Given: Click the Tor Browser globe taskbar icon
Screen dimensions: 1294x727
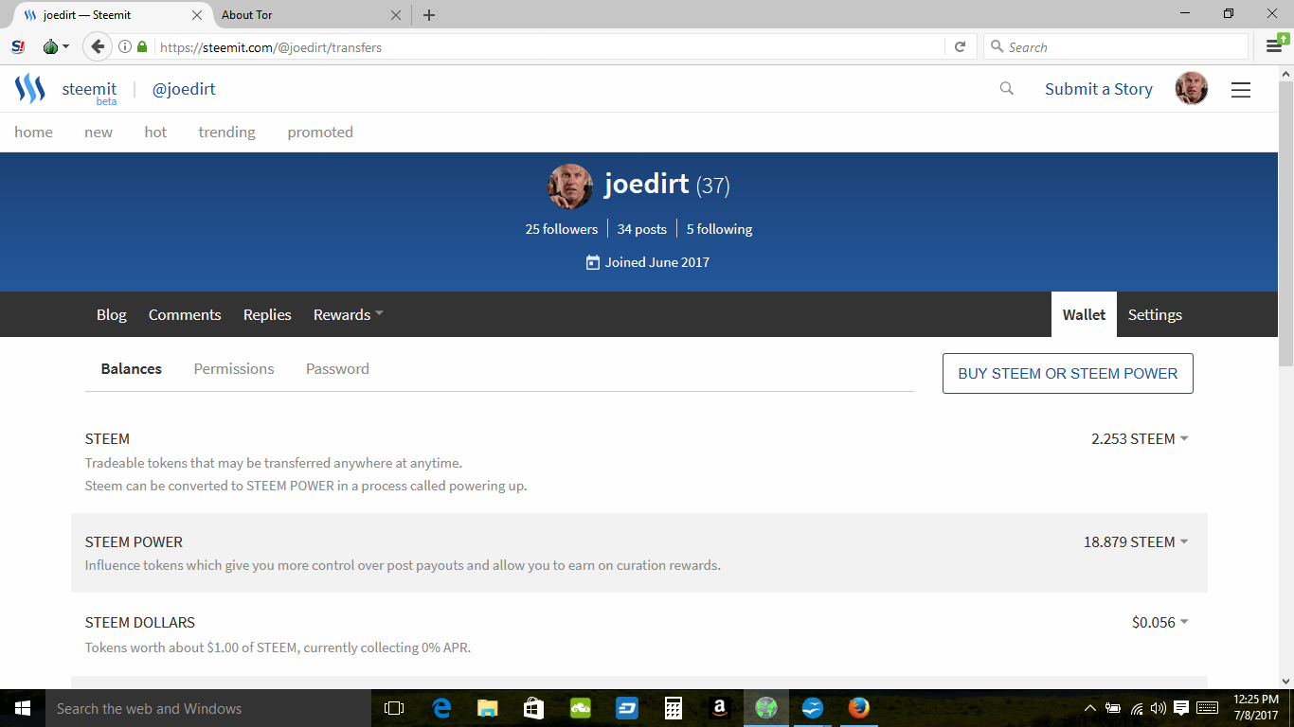Looking at the screenshot, I should tap(766, 708).
